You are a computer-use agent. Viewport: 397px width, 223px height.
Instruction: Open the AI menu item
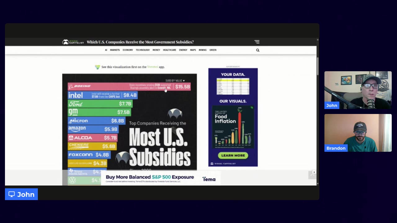click(x=106, y=50)
